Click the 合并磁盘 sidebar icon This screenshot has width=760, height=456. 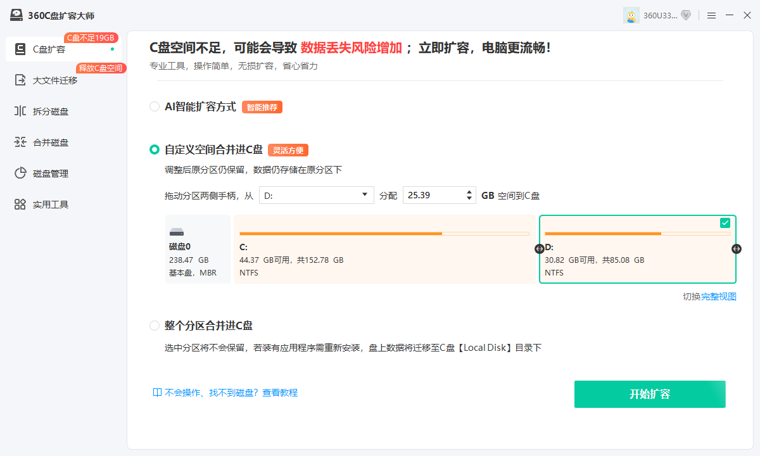pos(20,142)
